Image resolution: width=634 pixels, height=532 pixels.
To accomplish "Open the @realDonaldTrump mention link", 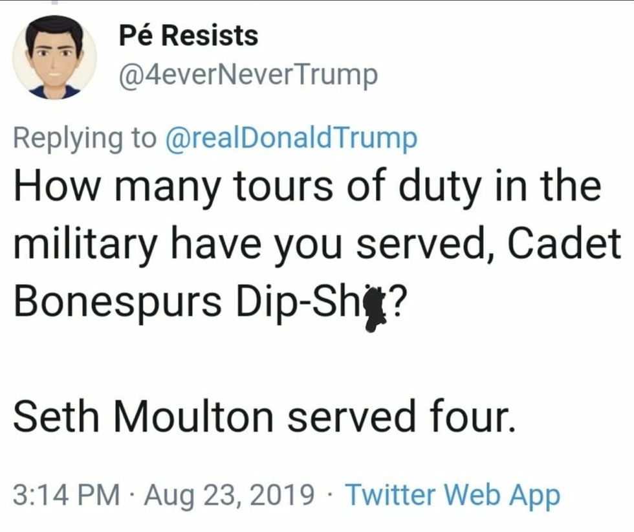I will (292, 137).
